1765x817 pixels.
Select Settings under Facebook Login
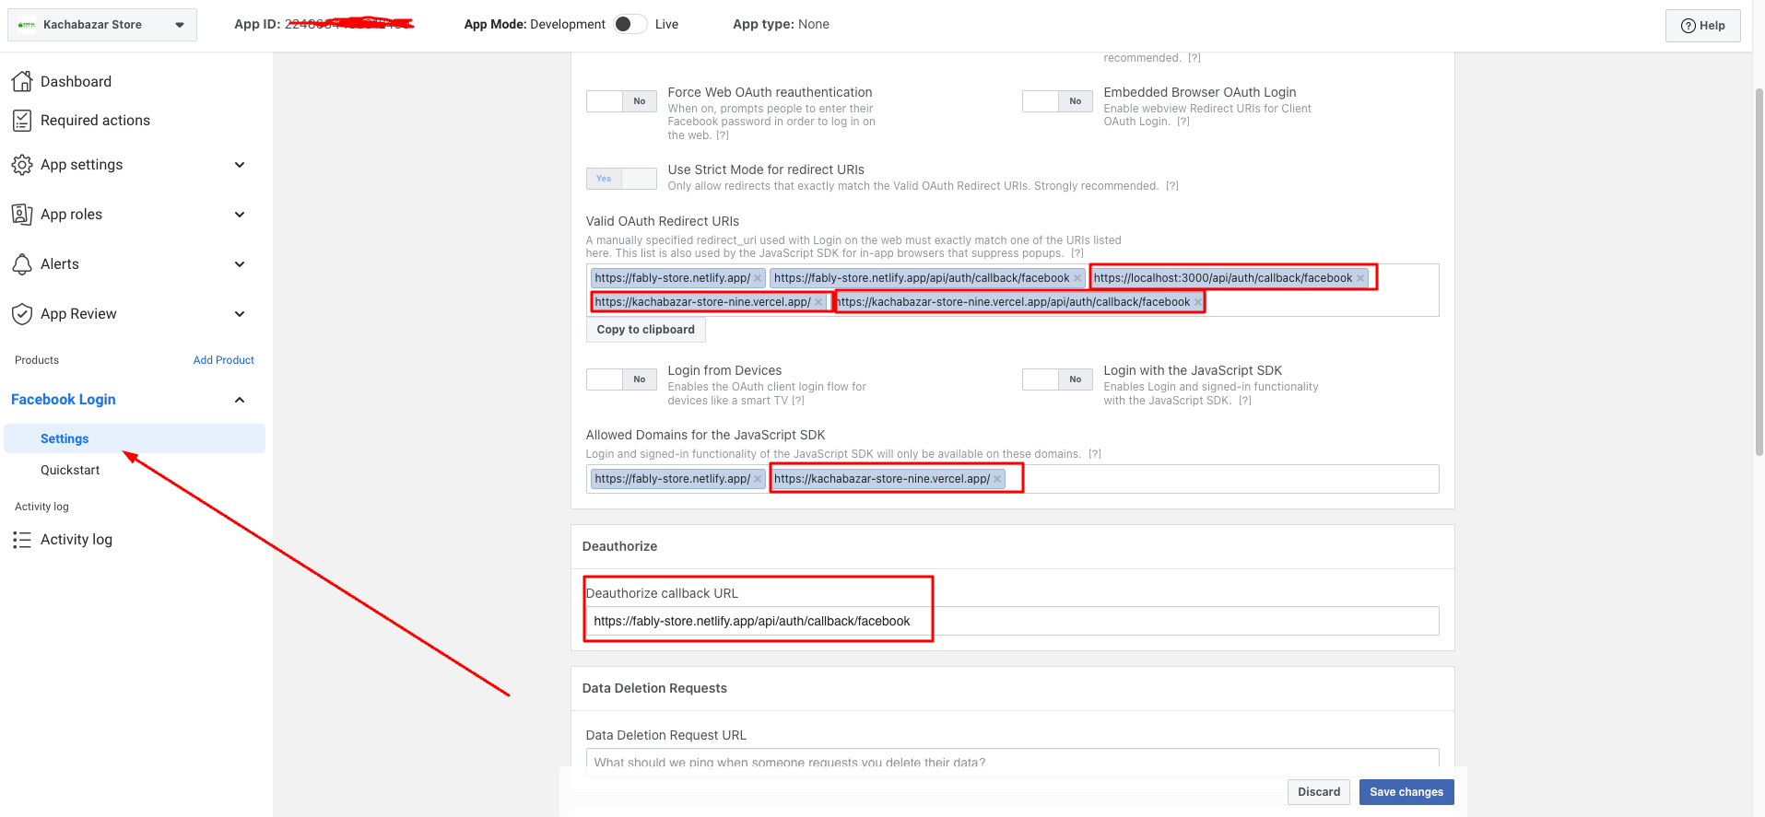pyautogui.click(x=135, y=438)
